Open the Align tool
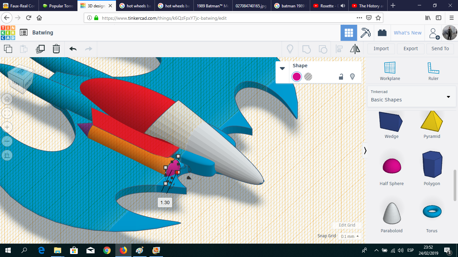This screenshot has width=458, height=257. coord(339,49)
